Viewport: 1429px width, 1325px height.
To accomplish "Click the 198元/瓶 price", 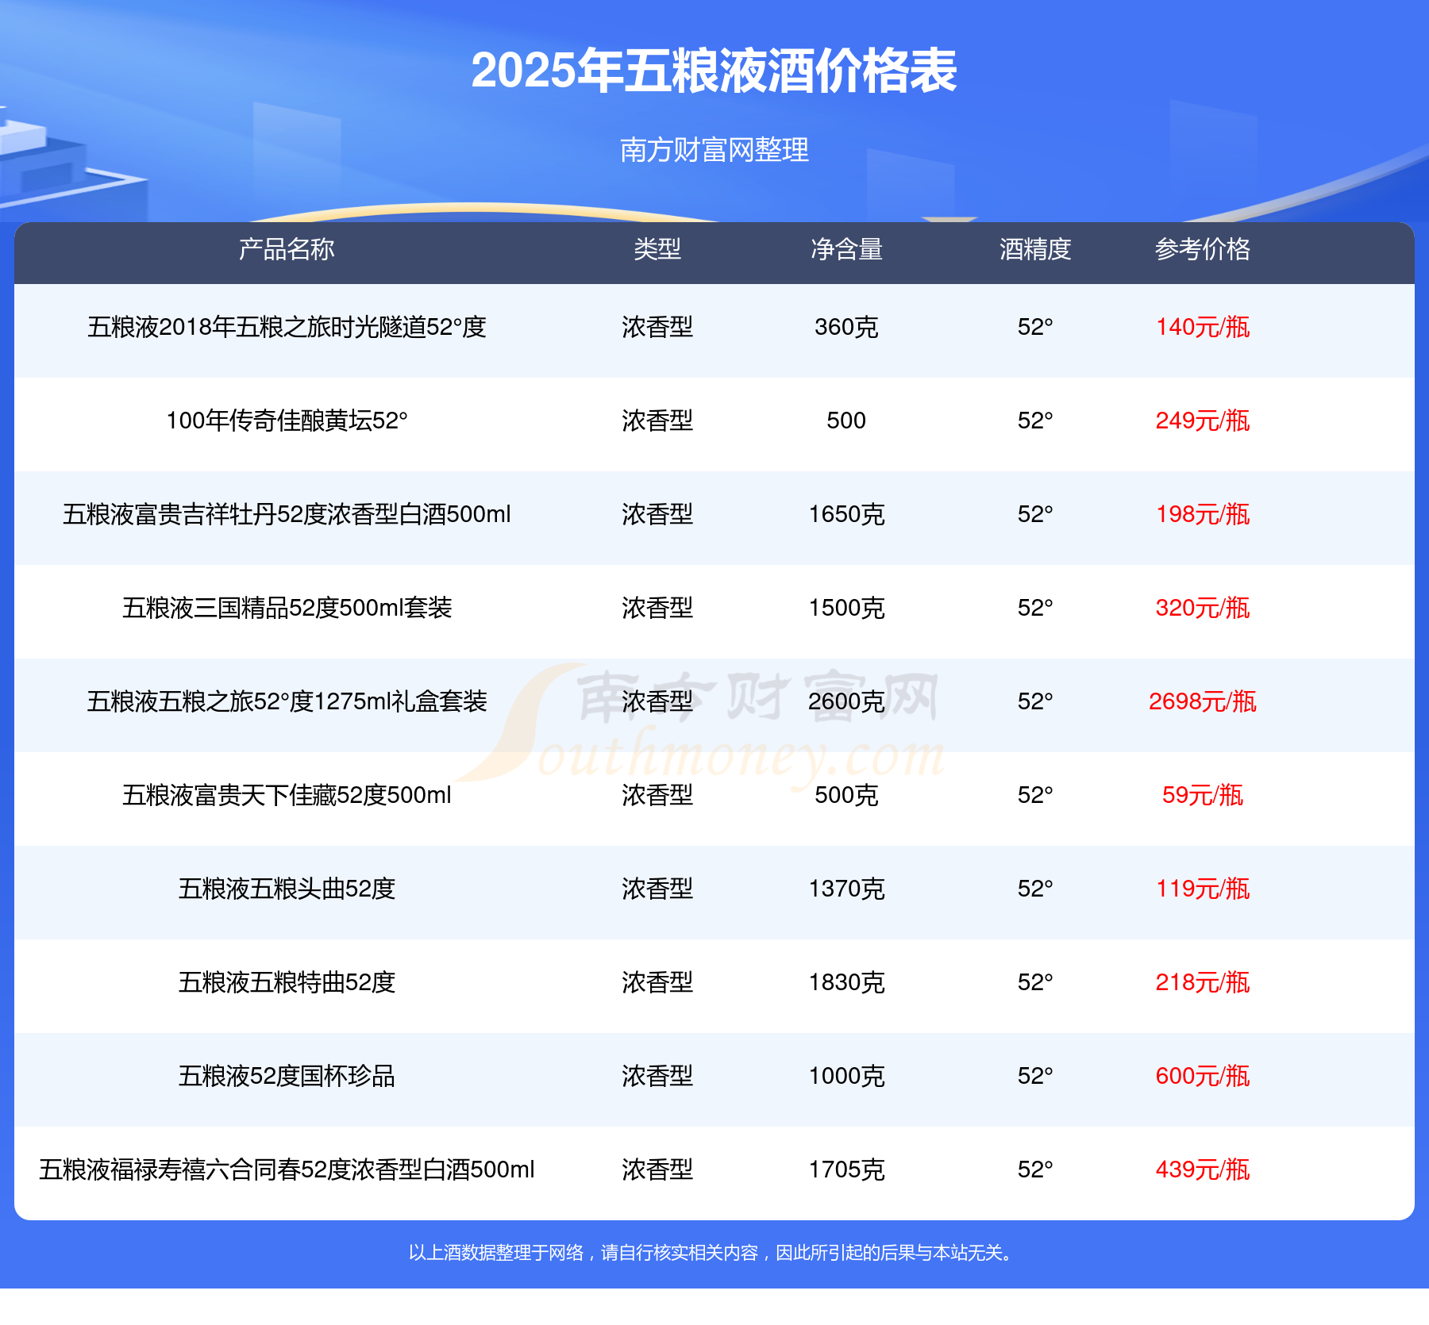I will pos(1203,514).
